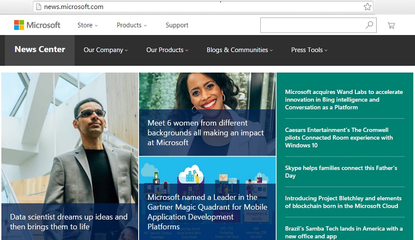
Task: Open the Project Bletchley blockchain article
Action: coord(343,202)
